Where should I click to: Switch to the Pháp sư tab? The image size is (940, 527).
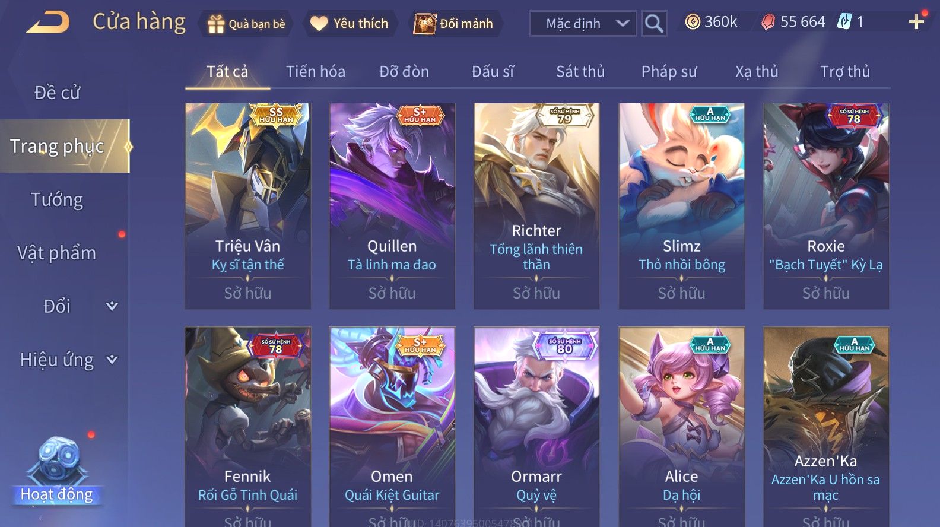click(x=669, y=72)
